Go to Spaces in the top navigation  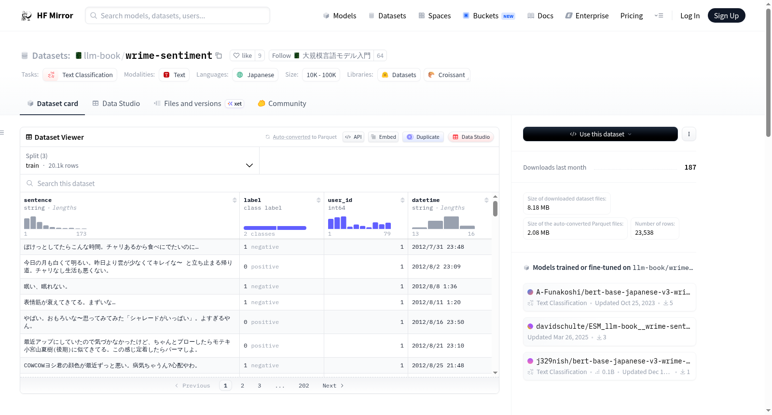[435, 16]
